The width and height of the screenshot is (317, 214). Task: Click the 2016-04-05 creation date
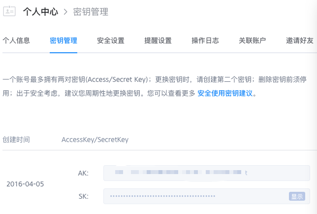pos(25,184)
